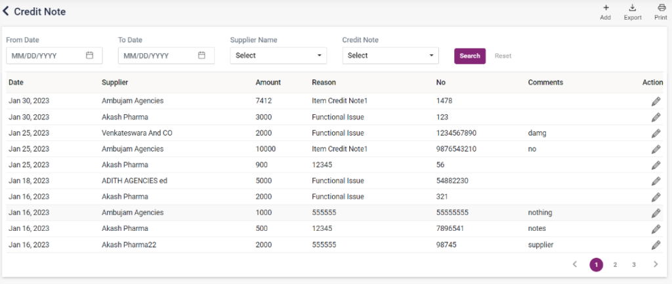672x284 pixels.
Task: Open the Credit Note select dropdown
Action: click(390, 56)
